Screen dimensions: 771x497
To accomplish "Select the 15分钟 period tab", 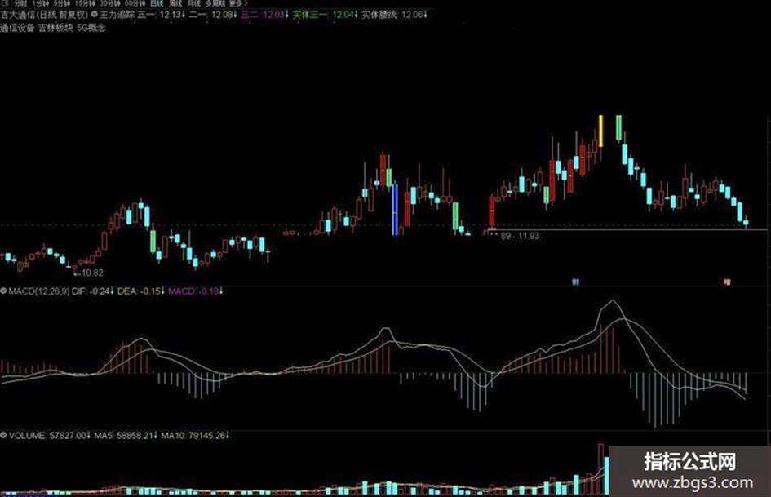I will point(86,3).
